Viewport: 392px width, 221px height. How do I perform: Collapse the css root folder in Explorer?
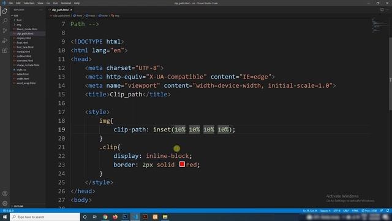(15, 15)
